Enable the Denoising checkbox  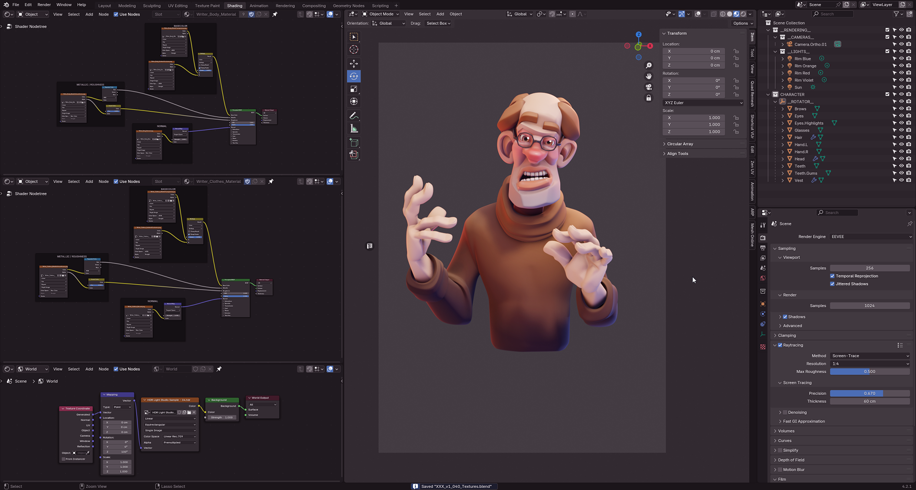785,412
